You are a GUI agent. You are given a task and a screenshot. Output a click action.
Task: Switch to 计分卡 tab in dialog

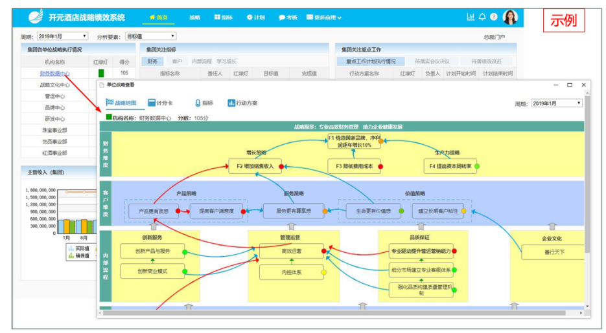coord(160,103)
